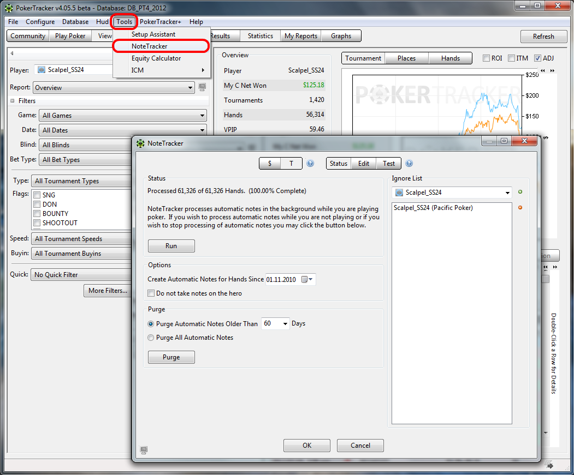The image size is (574, 475).
Task: Click Cancel in NoteTracker dialog
Action: 360,446
